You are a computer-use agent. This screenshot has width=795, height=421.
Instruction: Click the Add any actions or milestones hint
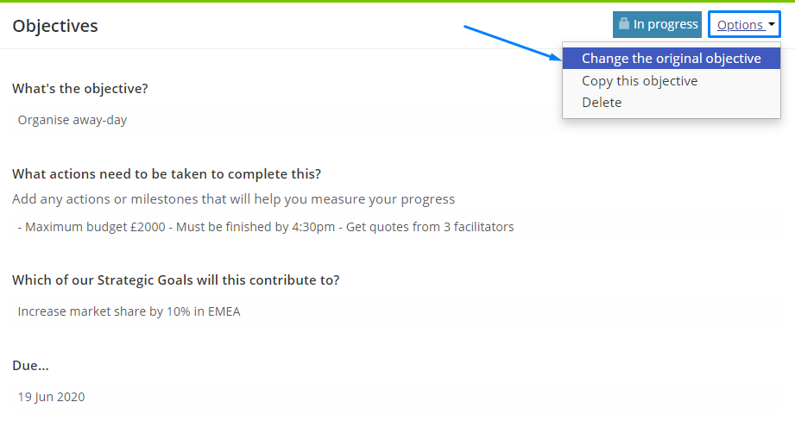pos(234,199)
